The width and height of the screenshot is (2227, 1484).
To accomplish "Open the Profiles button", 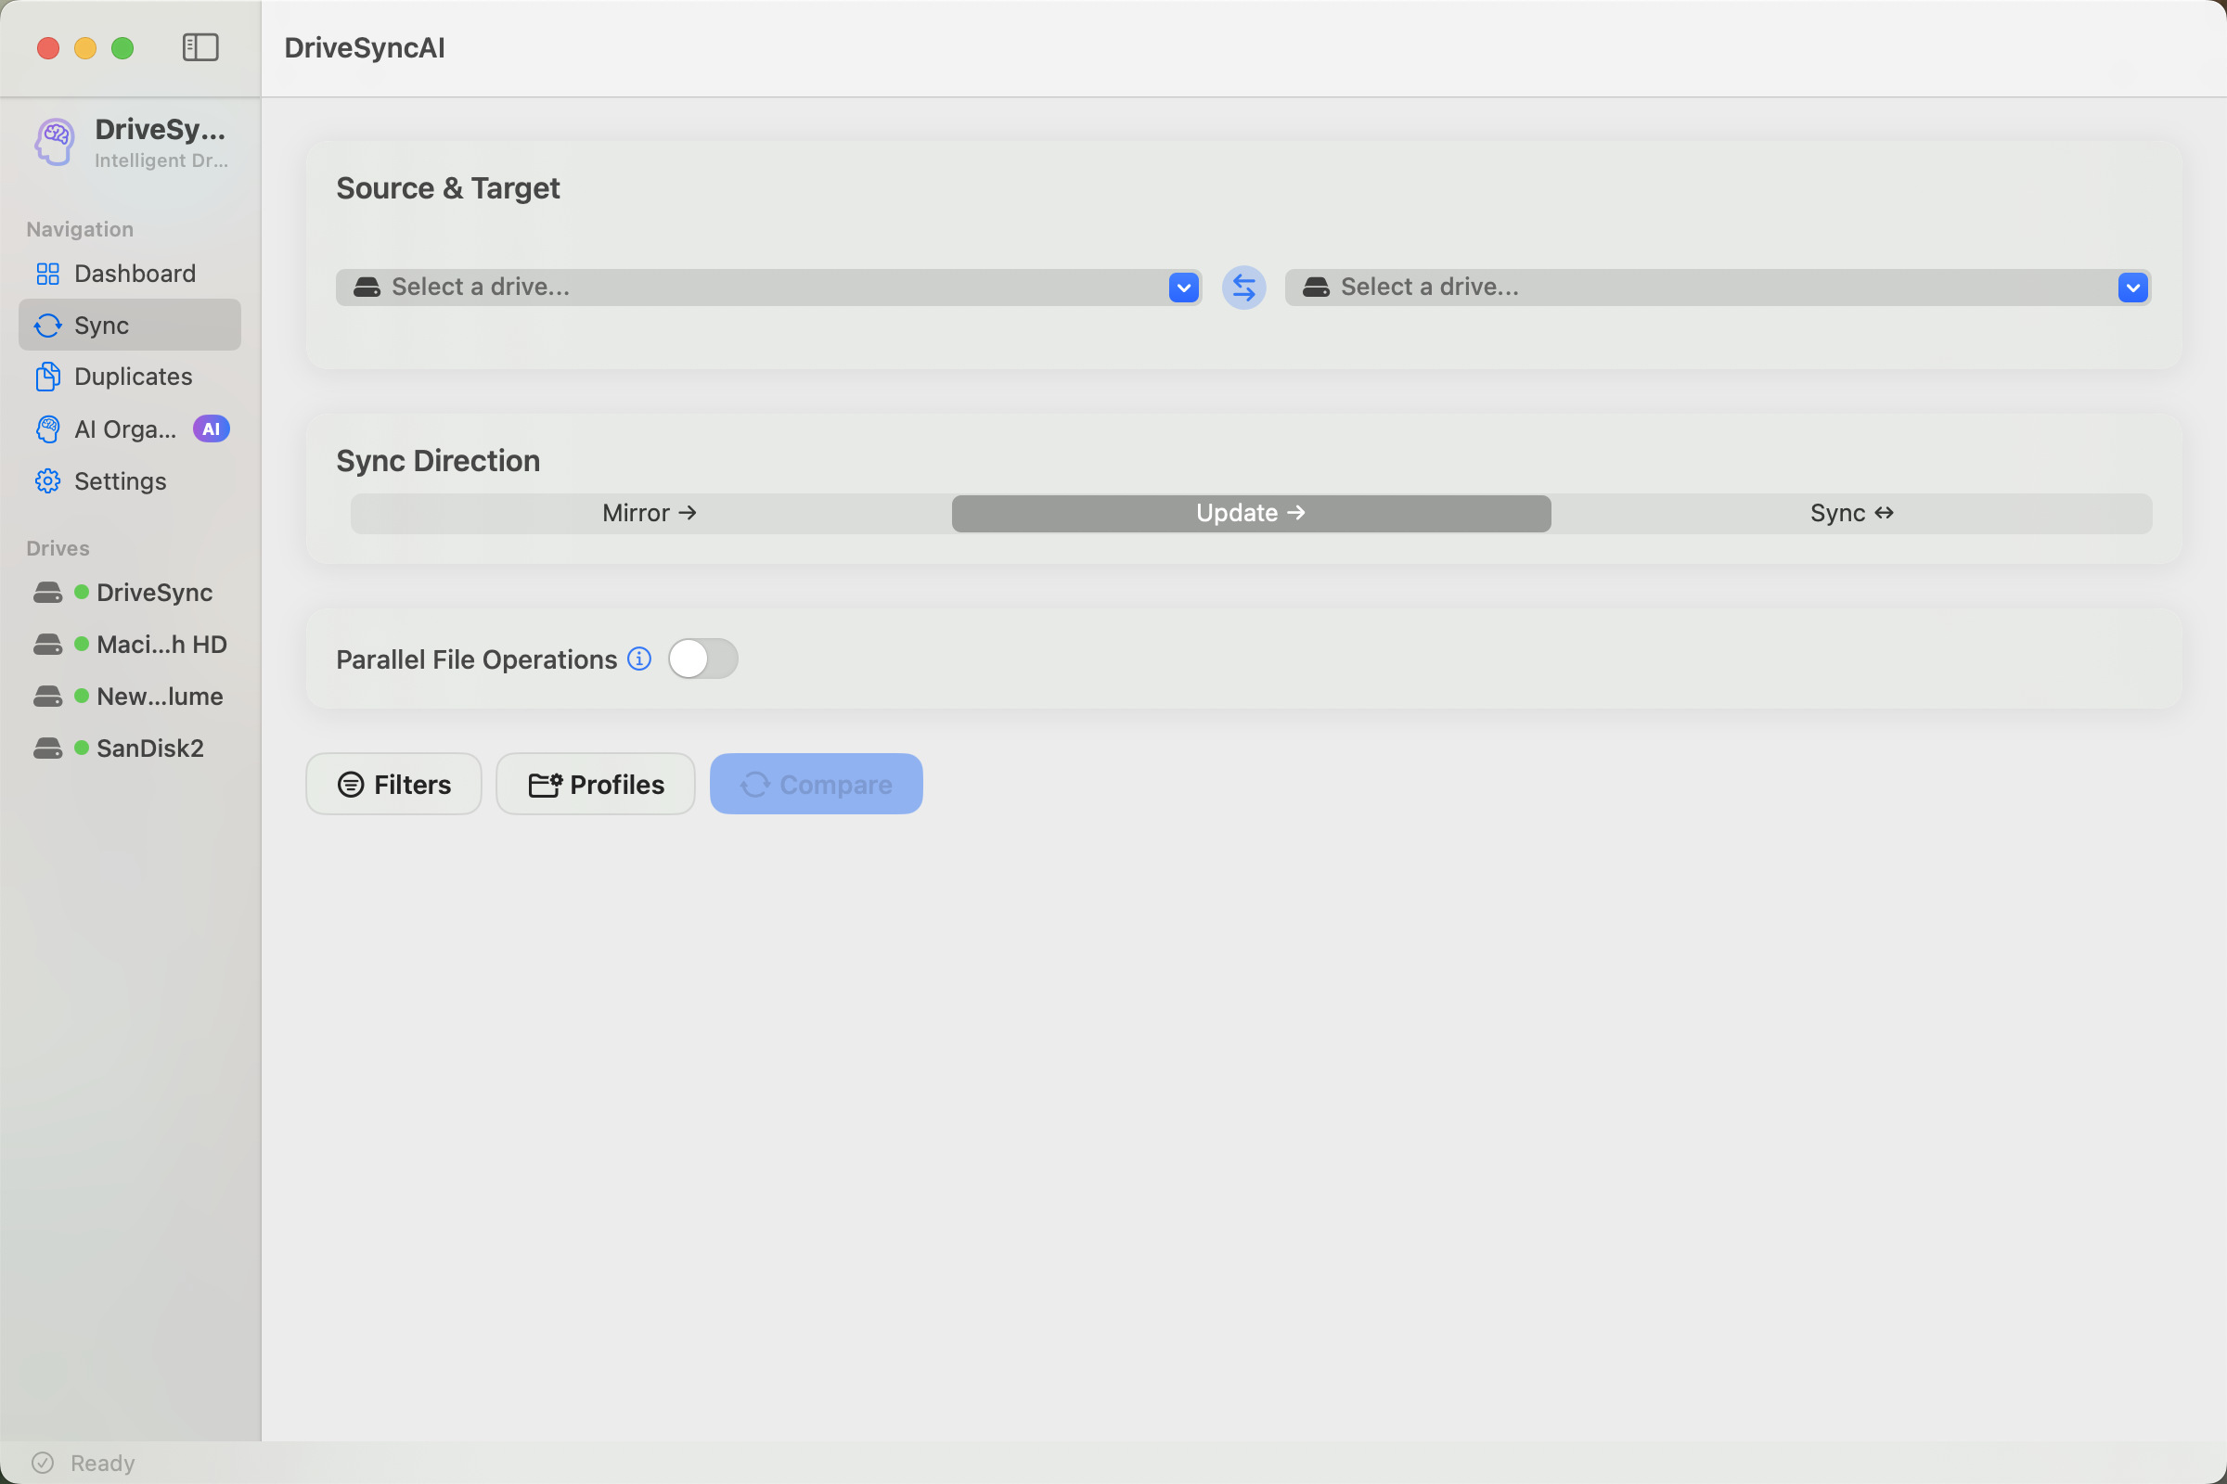I will (x=596, y=784).
